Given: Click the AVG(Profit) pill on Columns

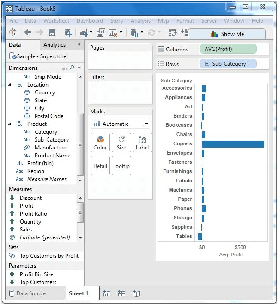Looking at the screenshot, I should (228, 49).
